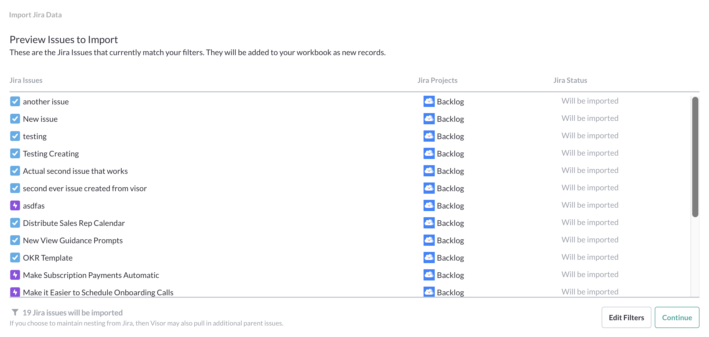Click the vertical scrollbar of issues list

[x=695, y=157]
